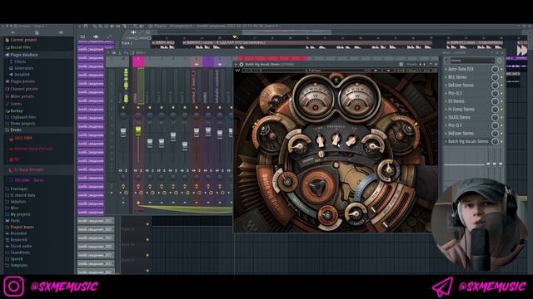
Task: Open the Project bones folder
Action: 22,228
